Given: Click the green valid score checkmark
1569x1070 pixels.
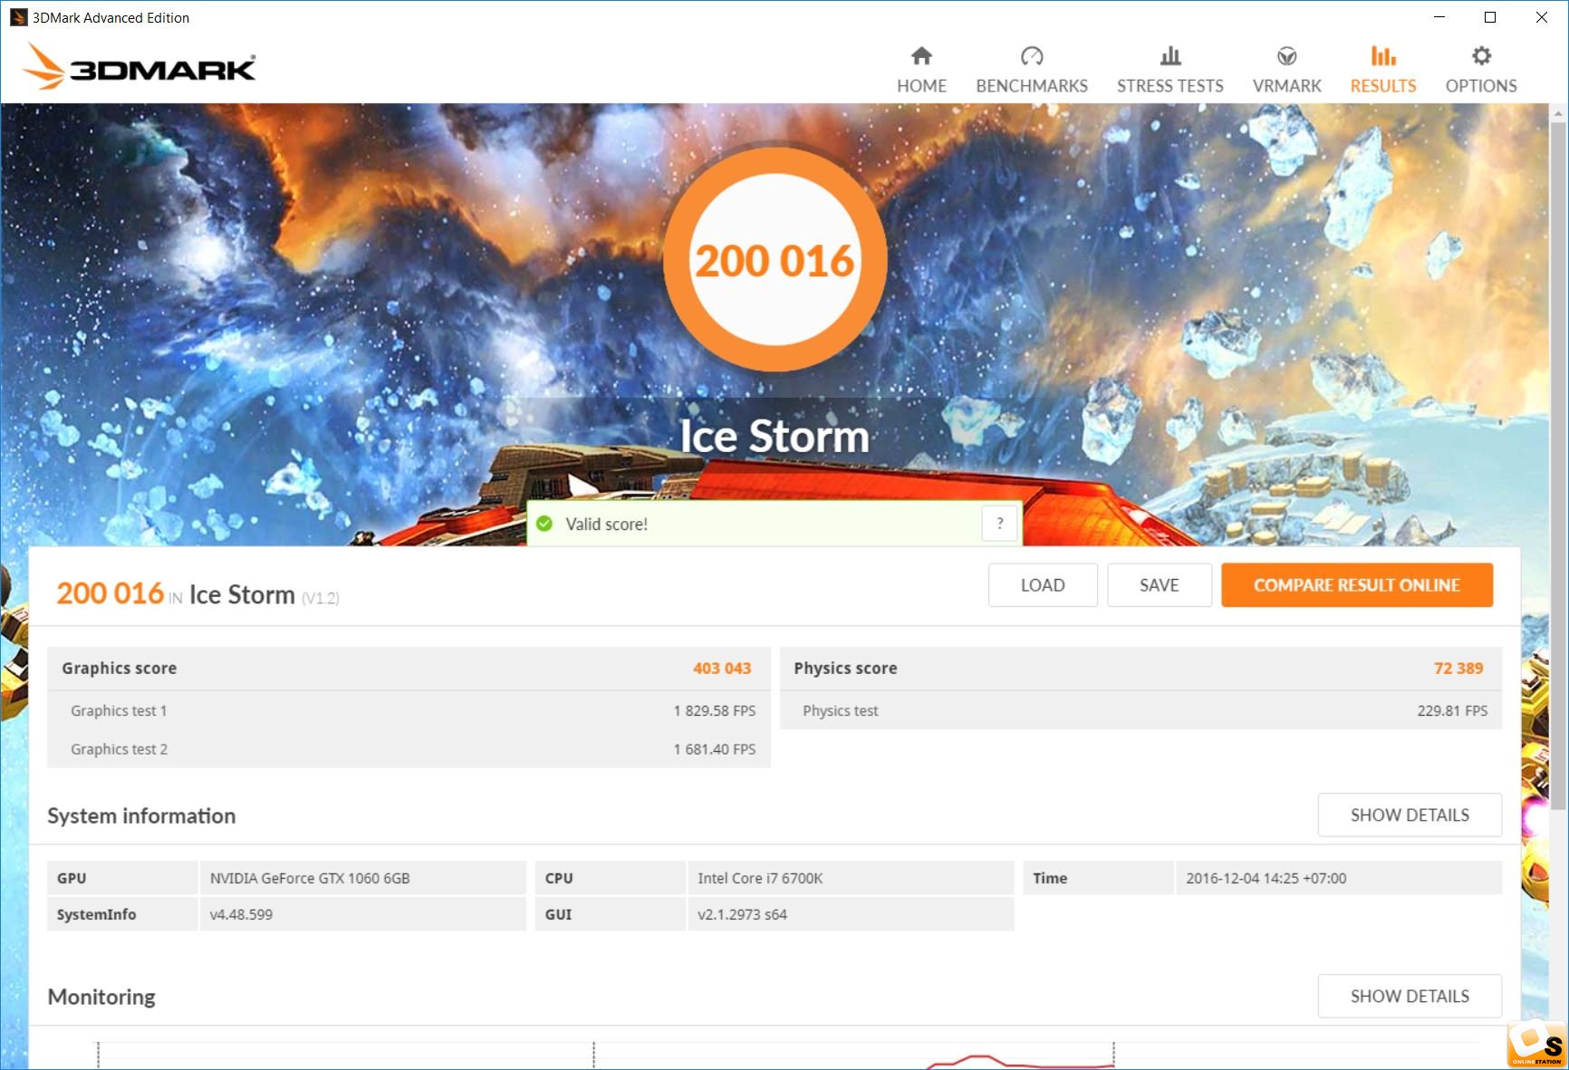Looking at the screenshot, I should 544,524.
